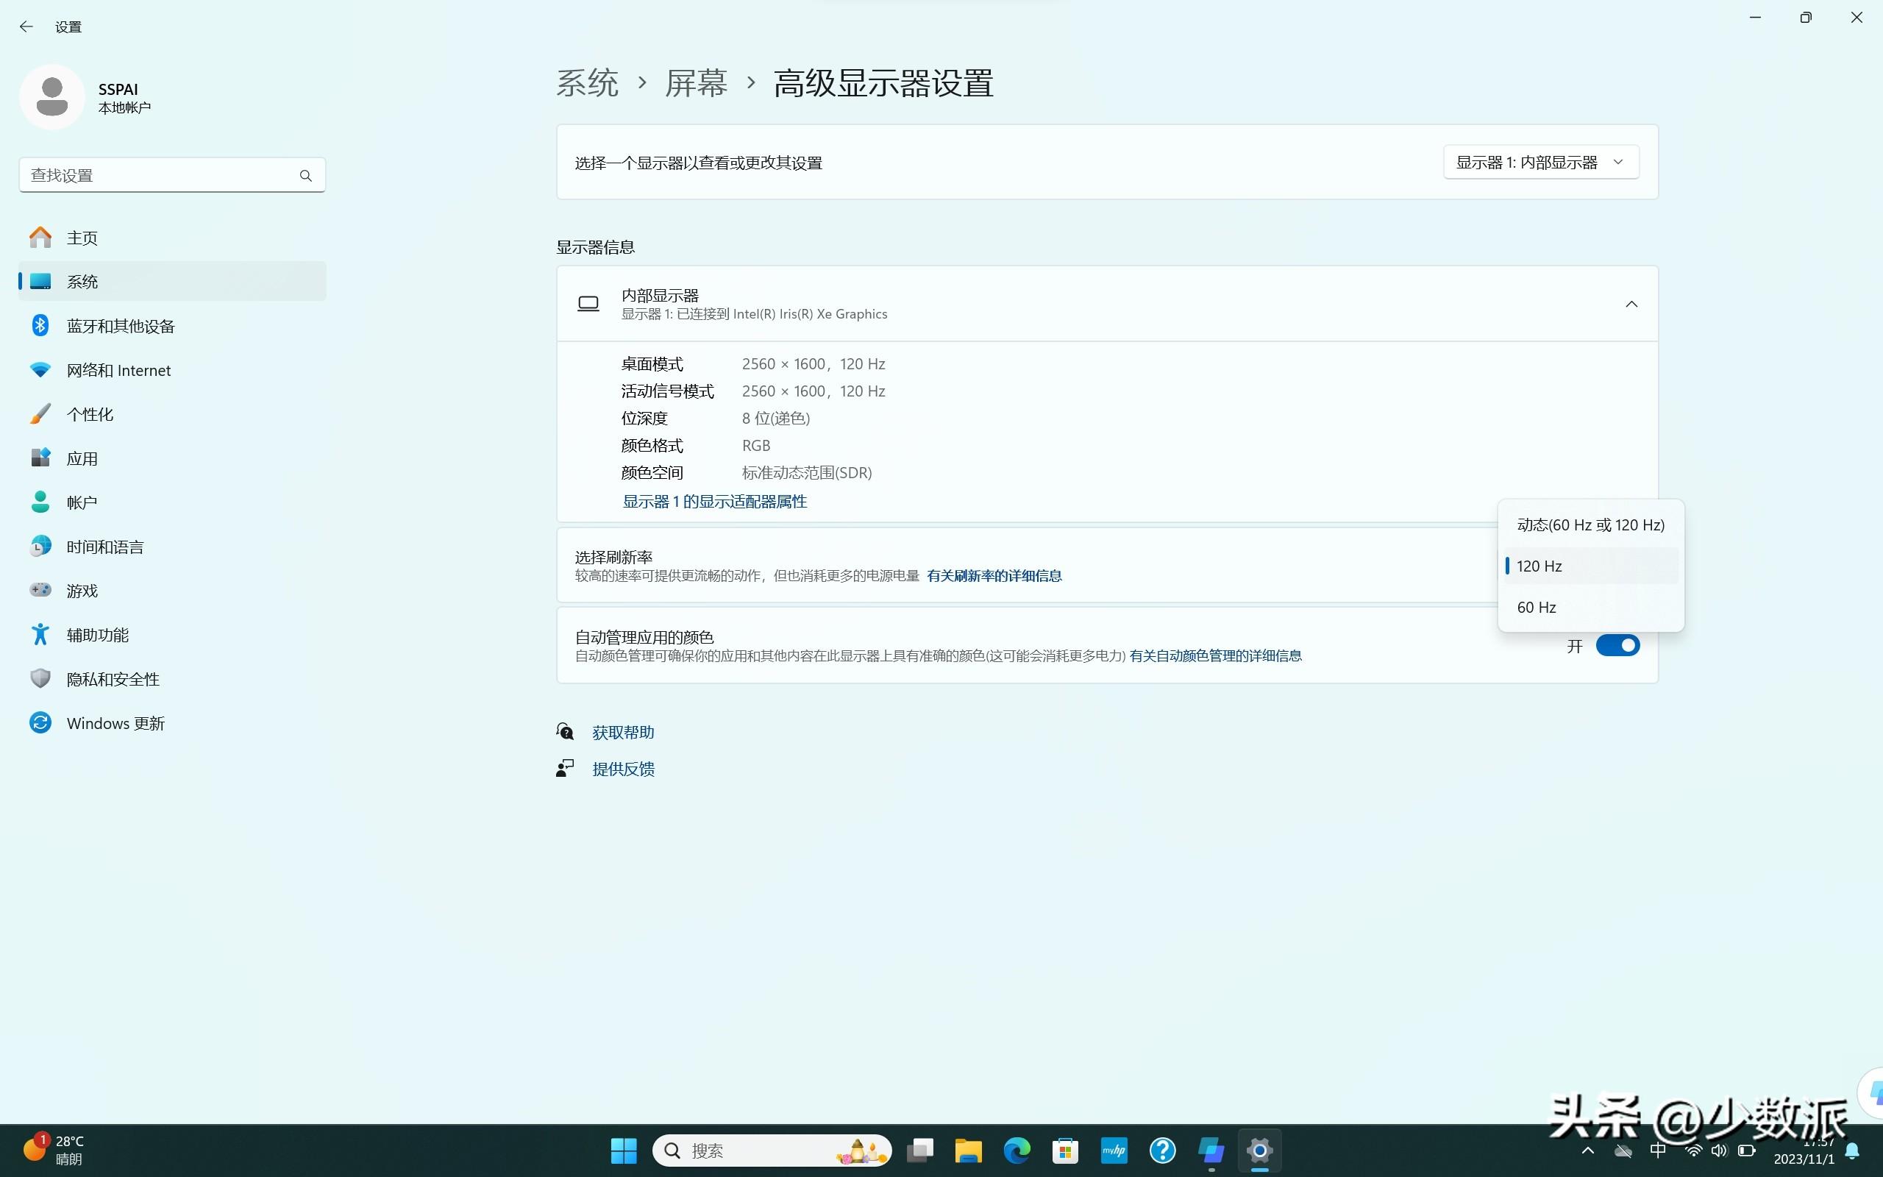Open the Windows Update (Windows 更新) section
1883x1177 pixels.
115,723
